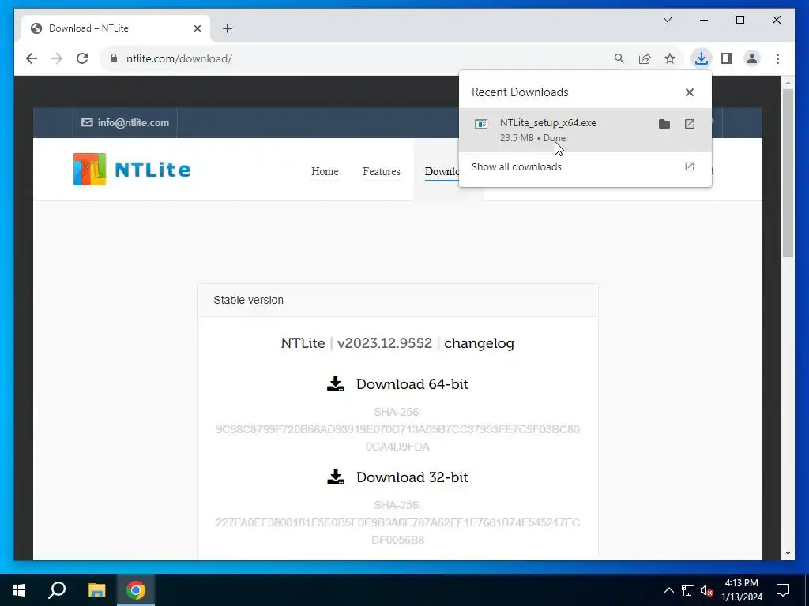The width and height of the screenshot is (809, 606).
Task: Close the Download – NTLite tab
Action: pyautogui.click(x=197, y=28)
